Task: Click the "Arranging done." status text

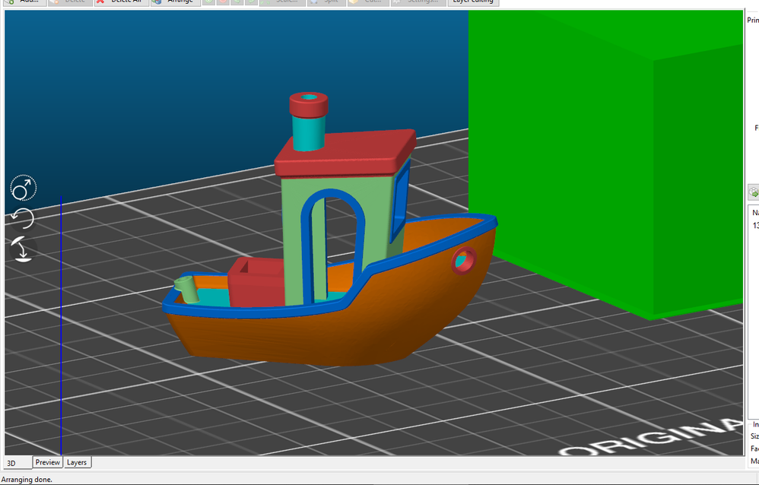Action: tap(27, 480)
